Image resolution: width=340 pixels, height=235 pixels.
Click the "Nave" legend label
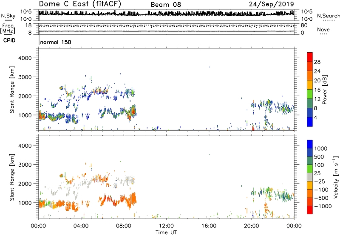(323, 30)
